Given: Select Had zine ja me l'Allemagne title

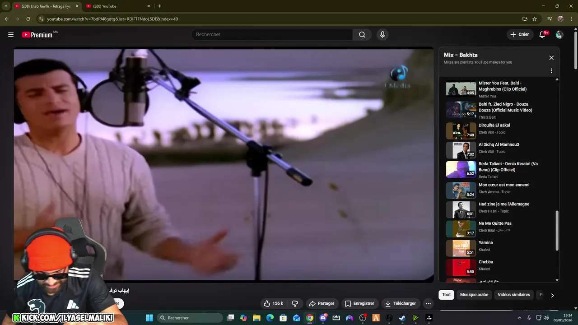Looking at the screenshot, I should click(x=504, y=204).
